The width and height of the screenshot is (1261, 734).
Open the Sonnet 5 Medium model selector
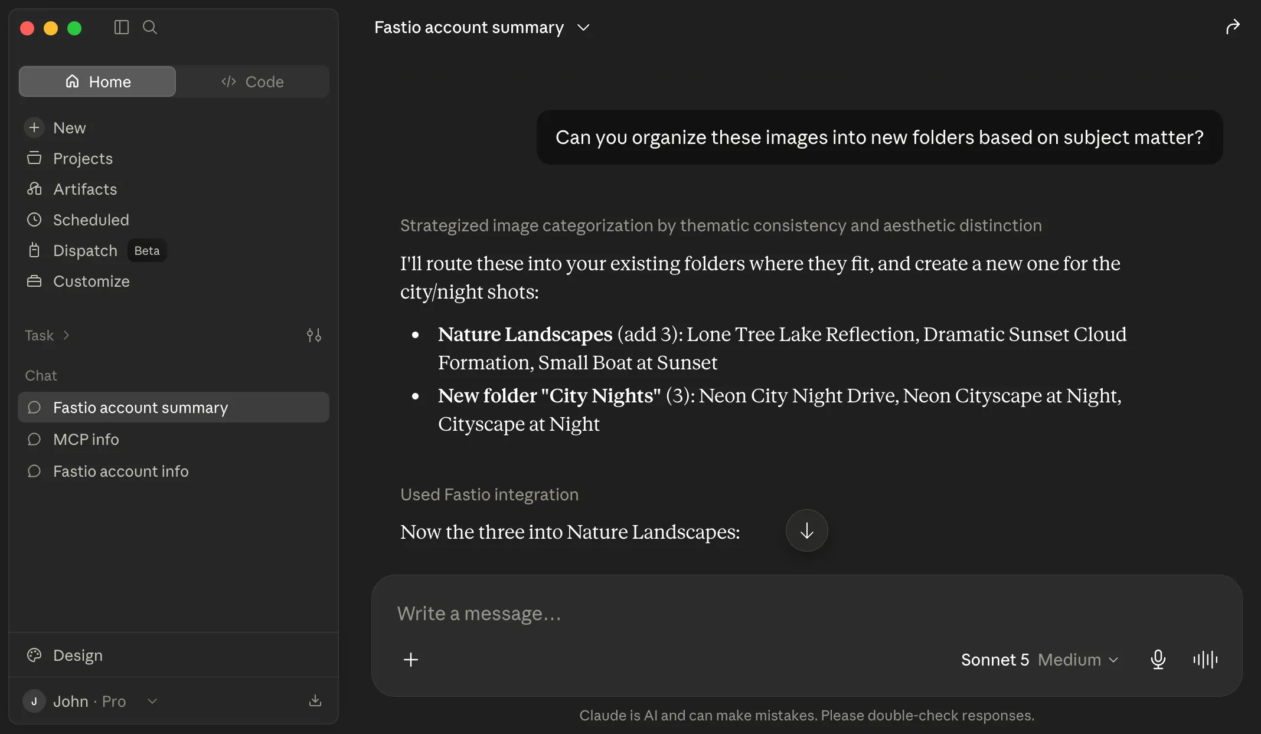pos(1040,660)
